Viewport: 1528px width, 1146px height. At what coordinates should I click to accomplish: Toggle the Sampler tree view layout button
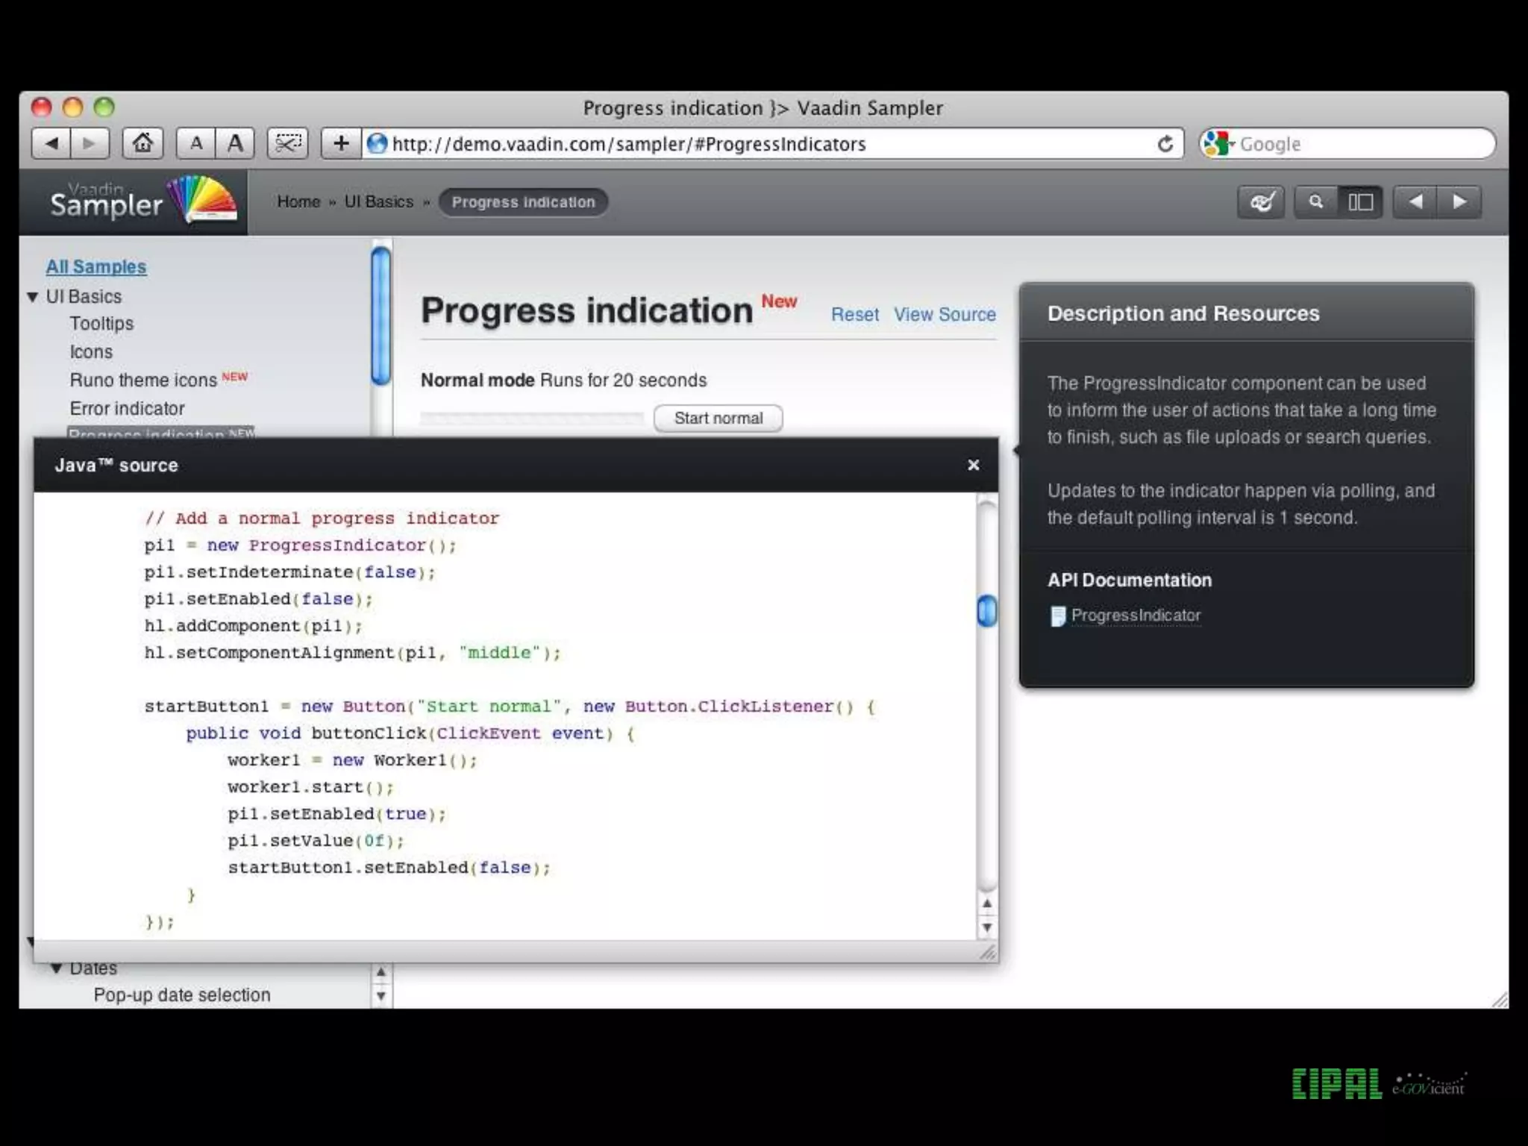[1360, 202]
